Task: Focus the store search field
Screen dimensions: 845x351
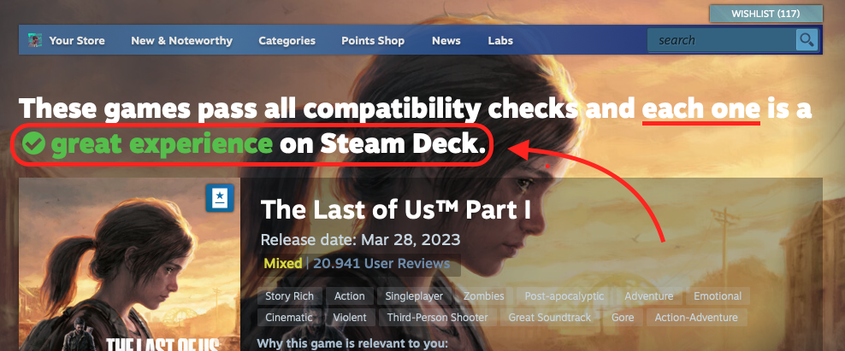Action: 722,40
